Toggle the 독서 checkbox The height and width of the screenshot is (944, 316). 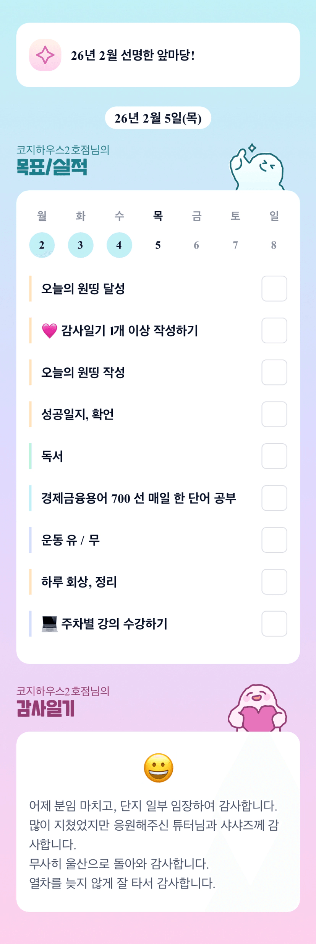[x=274, y=456]
